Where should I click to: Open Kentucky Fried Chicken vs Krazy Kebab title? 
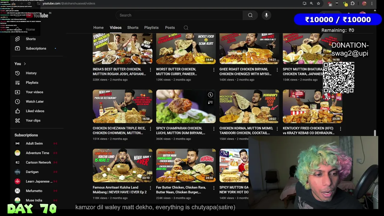coord(308,130)
